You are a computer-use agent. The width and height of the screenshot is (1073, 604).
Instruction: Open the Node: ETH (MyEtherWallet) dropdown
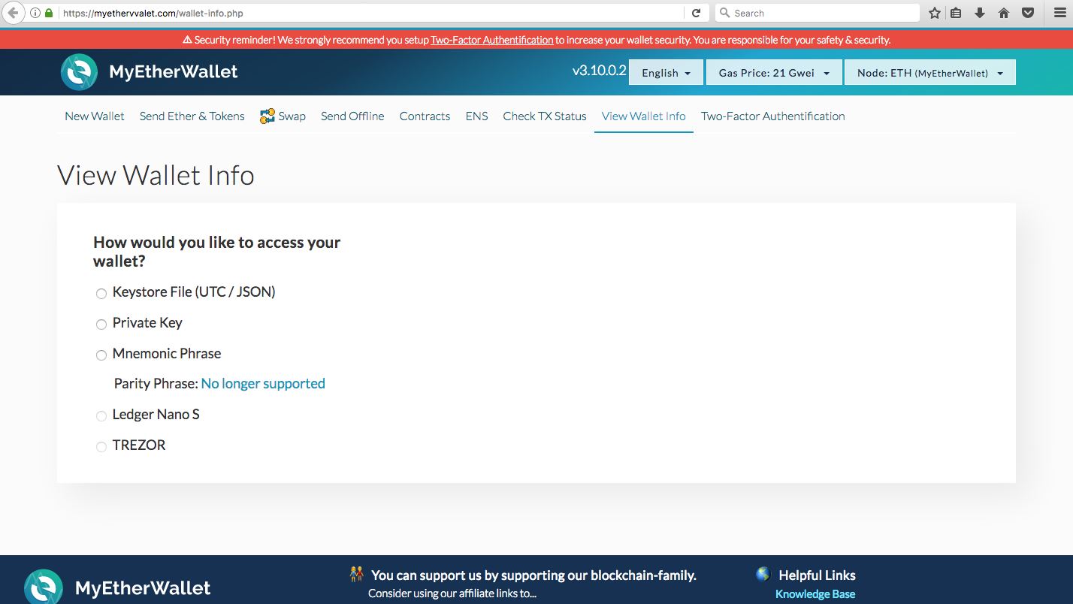coord(930,73)
